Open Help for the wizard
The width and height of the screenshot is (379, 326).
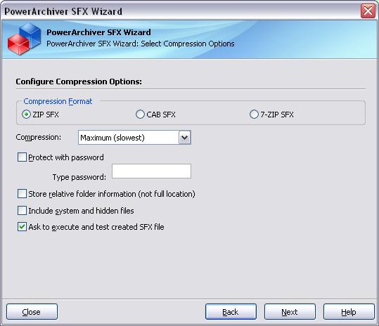[349, 312]
